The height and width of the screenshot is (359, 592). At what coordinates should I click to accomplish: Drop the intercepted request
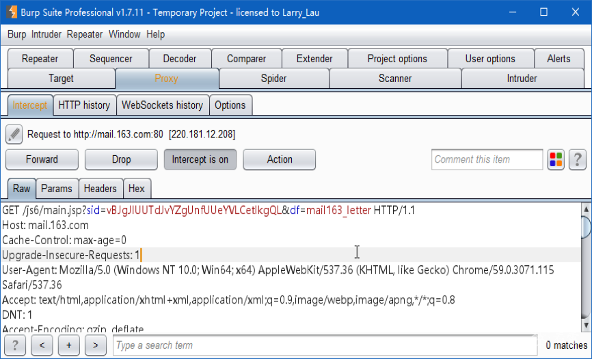click(x=121, y=160)
